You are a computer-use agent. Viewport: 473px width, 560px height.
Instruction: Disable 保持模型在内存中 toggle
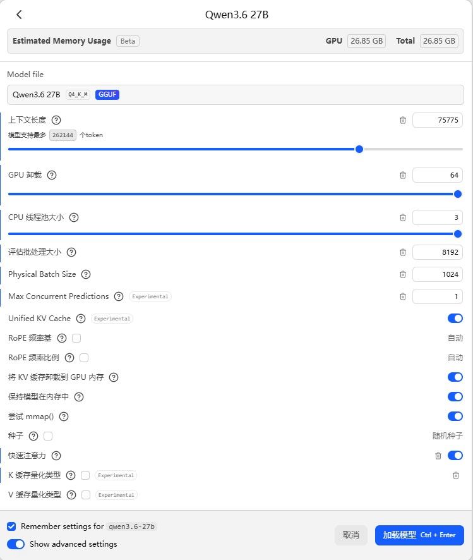455,397
